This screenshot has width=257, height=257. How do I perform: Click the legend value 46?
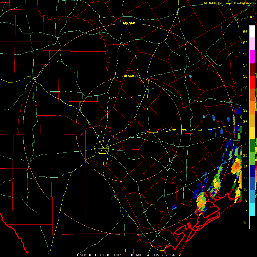tap(245, 88)
